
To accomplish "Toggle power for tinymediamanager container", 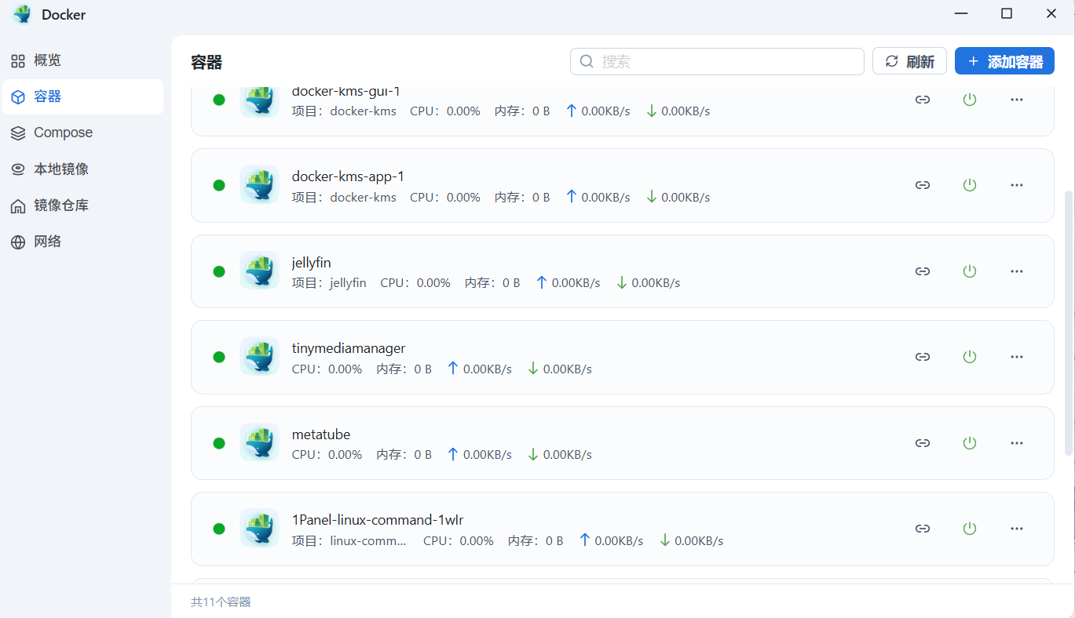I will 970,357.
